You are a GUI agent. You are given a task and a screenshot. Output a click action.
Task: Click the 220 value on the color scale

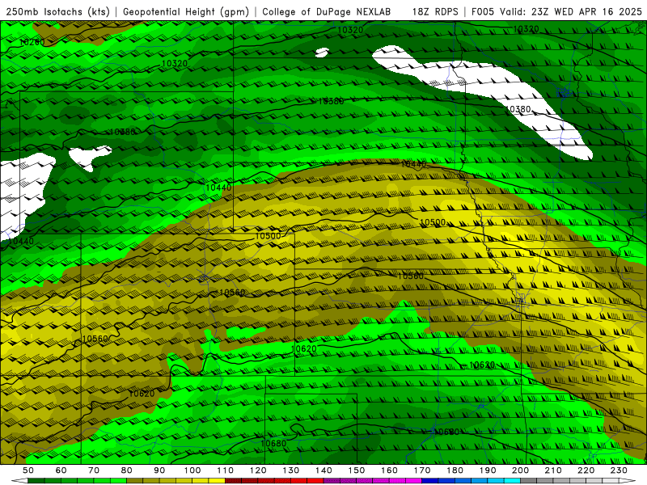[x=586, y=470]
